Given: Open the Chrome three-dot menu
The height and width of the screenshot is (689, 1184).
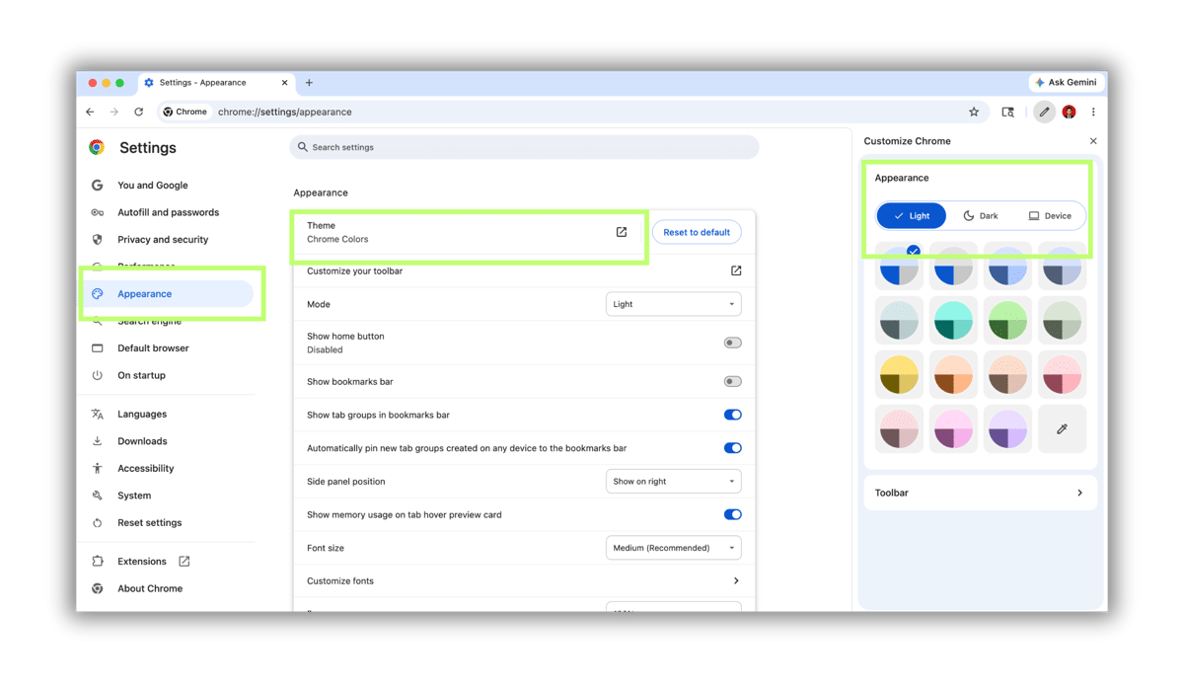Looking at the screenshot, I should [x=1093, y=112].
